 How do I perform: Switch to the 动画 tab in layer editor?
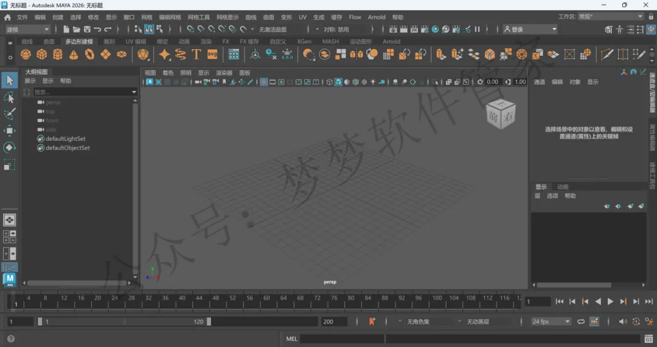pyautogui.click(x=563, y=187)
